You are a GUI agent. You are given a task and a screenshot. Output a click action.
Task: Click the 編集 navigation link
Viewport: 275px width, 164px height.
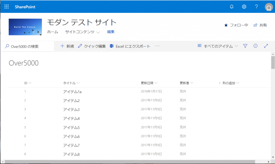coord(111,32)
